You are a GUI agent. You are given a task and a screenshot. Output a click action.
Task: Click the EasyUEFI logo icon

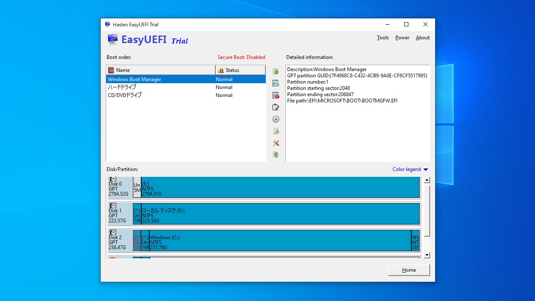[x=112, y=40]
